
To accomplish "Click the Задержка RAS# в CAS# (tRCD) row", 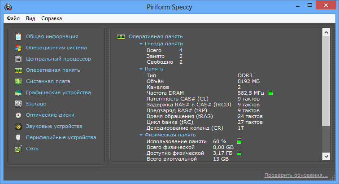I will (x=203, y=105).
